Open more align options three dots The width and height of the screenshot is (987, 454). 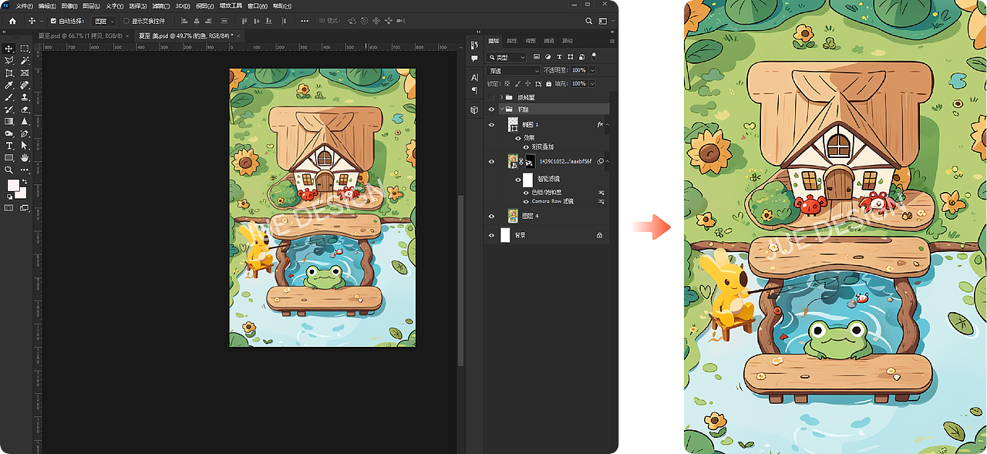(305, 21)
